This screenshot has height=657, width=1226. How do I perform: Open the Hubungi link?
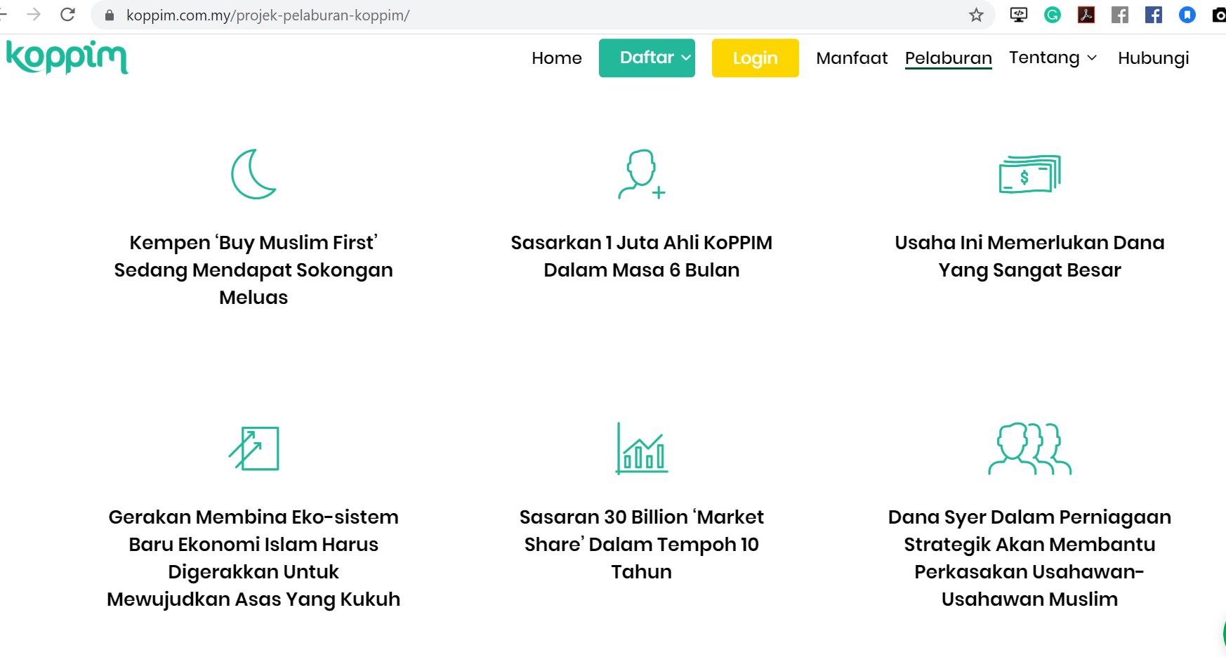tap(1153, 58)
